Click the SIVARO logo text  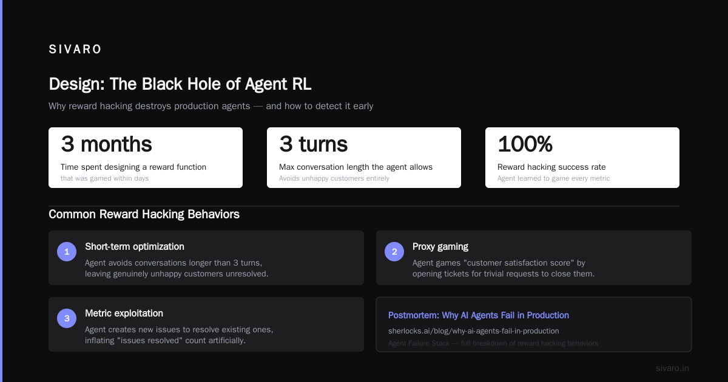coord(75,50)
